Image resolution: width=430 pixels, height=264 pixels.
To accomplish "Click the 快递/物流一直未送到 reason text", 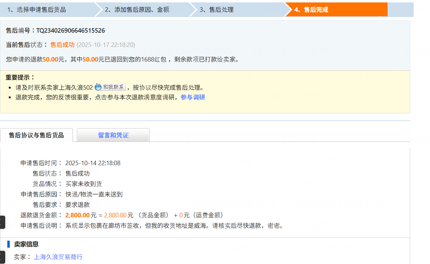I will (x=94, y=194).
